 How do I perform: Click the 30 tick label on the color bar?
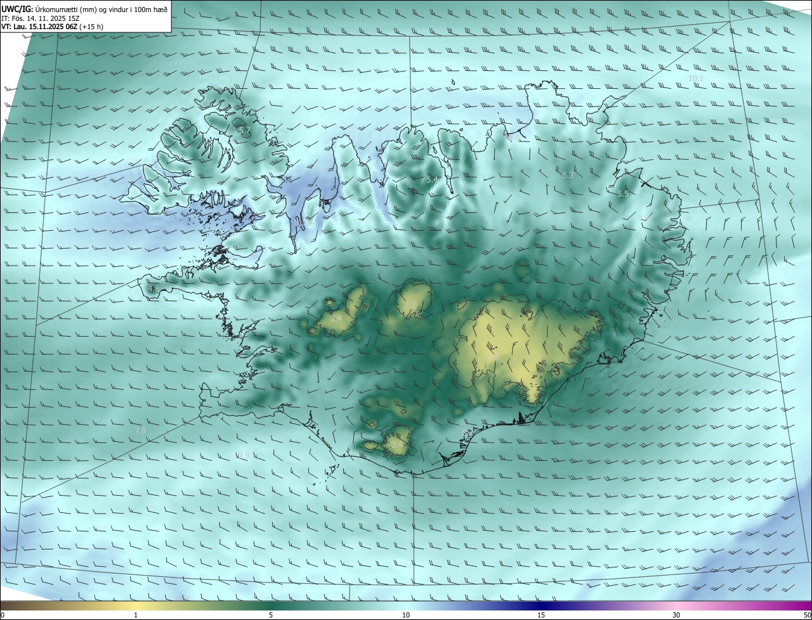676,615
